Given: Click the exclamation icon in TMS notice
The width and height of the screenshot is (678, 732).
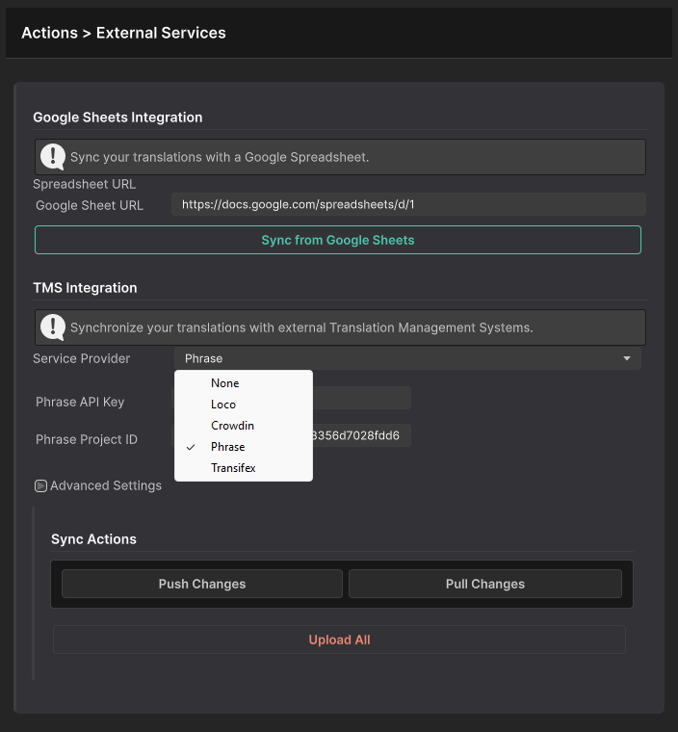Looking at the screenshot, I should tap(54, 327).
